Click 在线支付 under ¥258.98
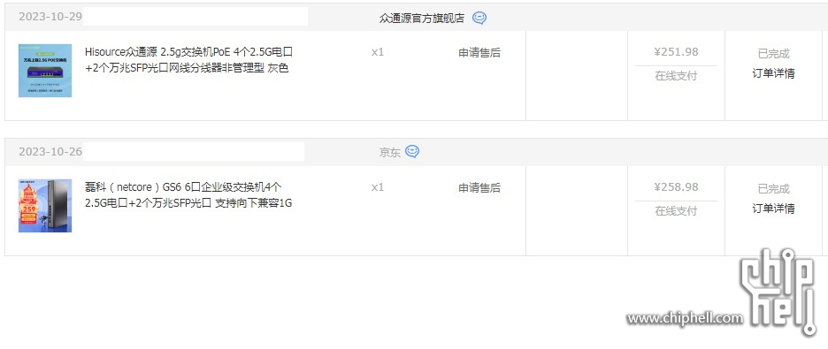828x349 pixels. click(x=677, y=211)
